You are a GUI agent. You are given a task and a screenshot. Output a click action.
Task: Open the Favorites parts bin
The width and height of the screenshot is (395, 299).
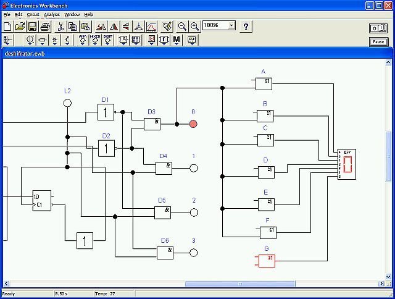coord(8,40)
